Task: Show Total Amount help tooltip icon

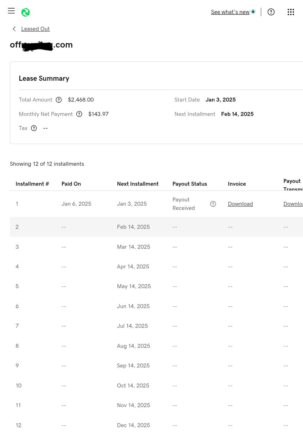Action: click(x=59, y=100)
